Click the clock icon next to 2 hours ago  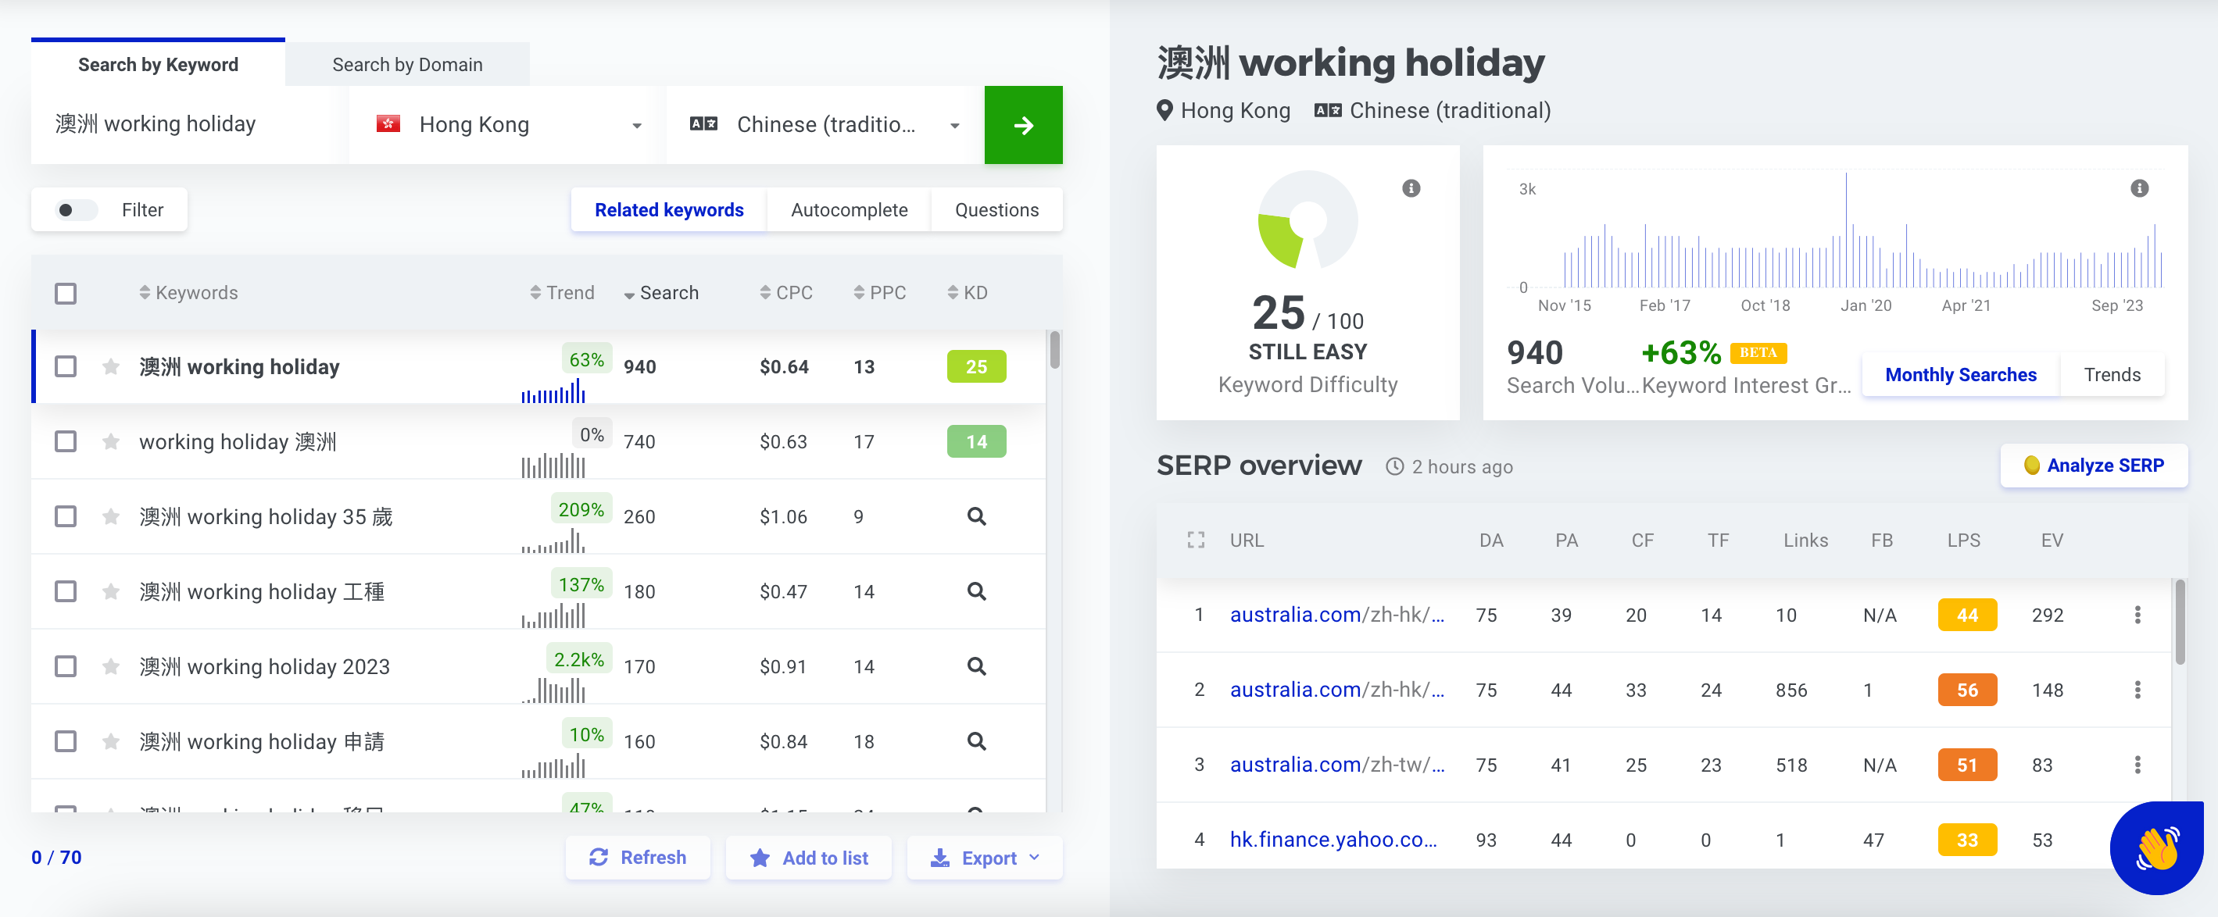click(1395, 467)
